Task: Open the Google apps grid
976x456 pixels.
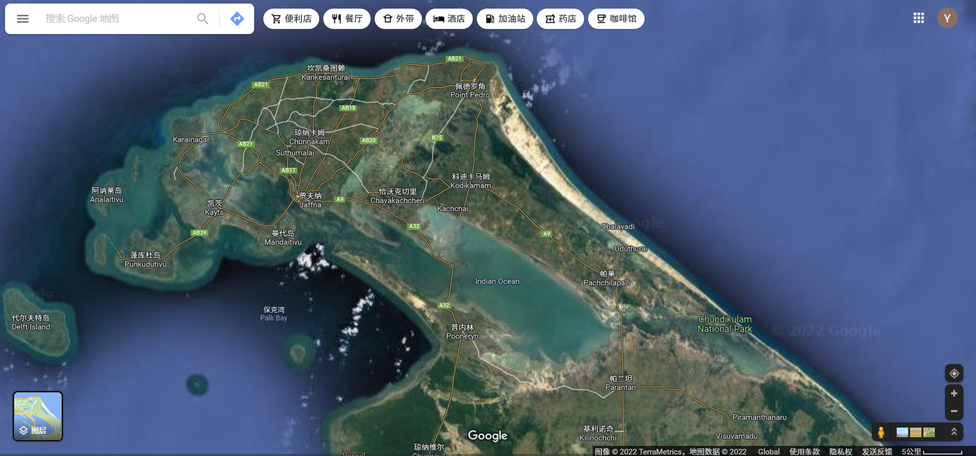Action: click(x=919, y=18)
